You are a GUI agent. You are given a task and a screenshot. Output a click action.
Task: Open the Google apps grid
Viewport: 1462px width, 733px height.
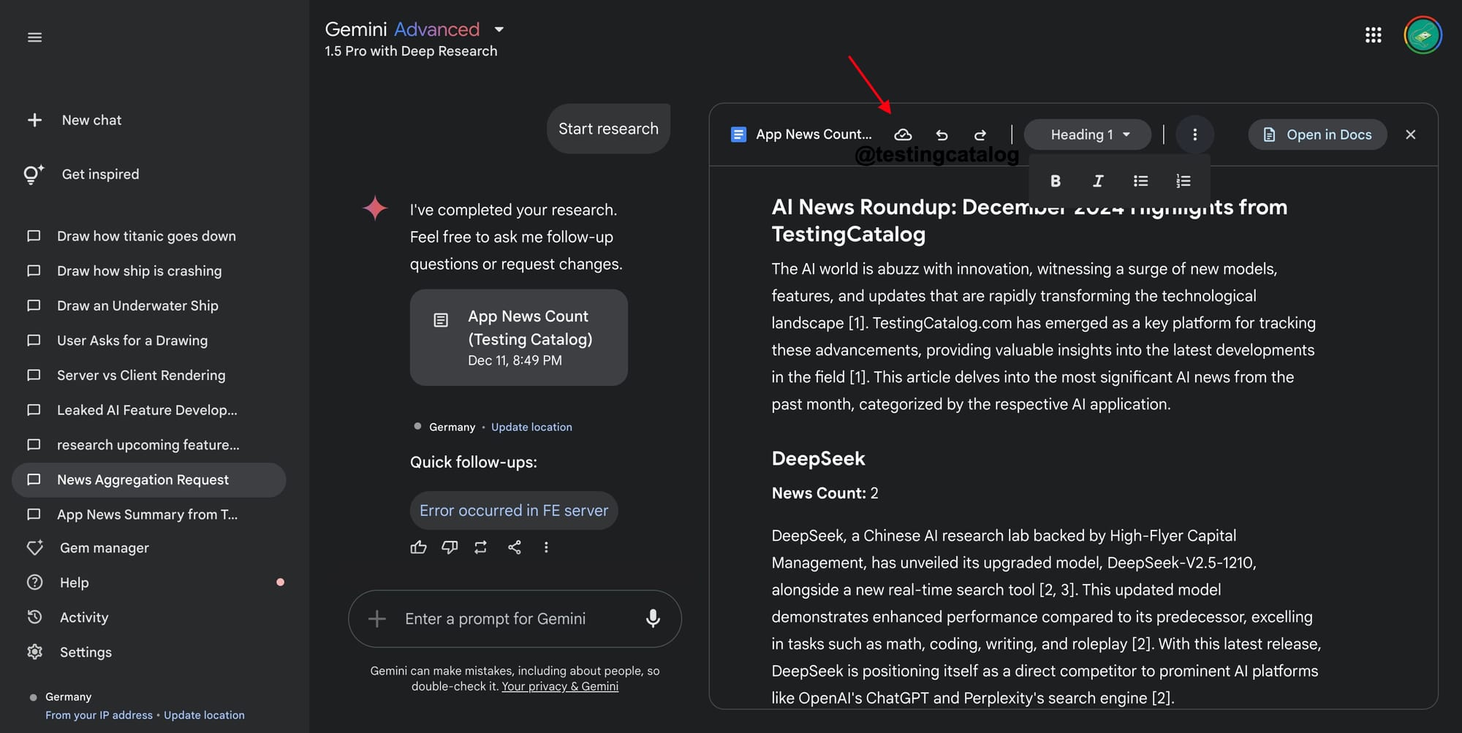tap(1373, 35)
